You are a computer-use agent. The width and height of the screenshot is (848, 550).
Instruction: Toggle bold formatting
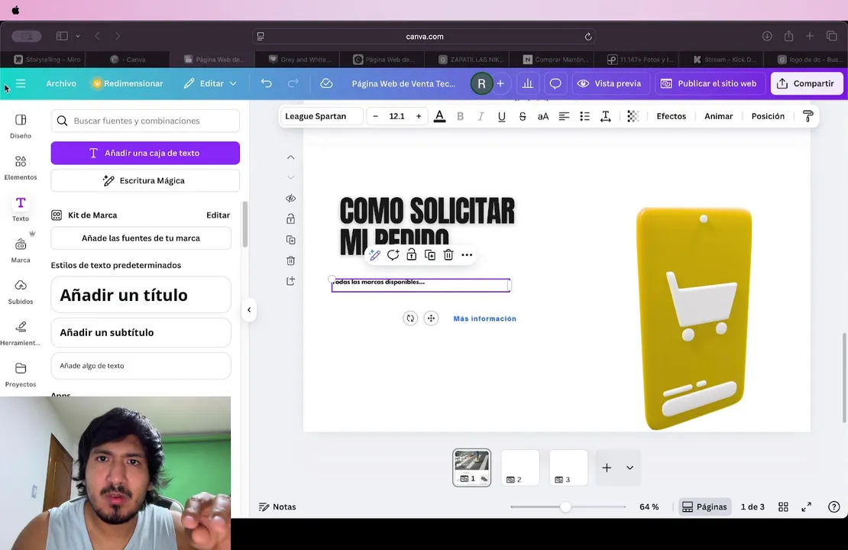460,116
